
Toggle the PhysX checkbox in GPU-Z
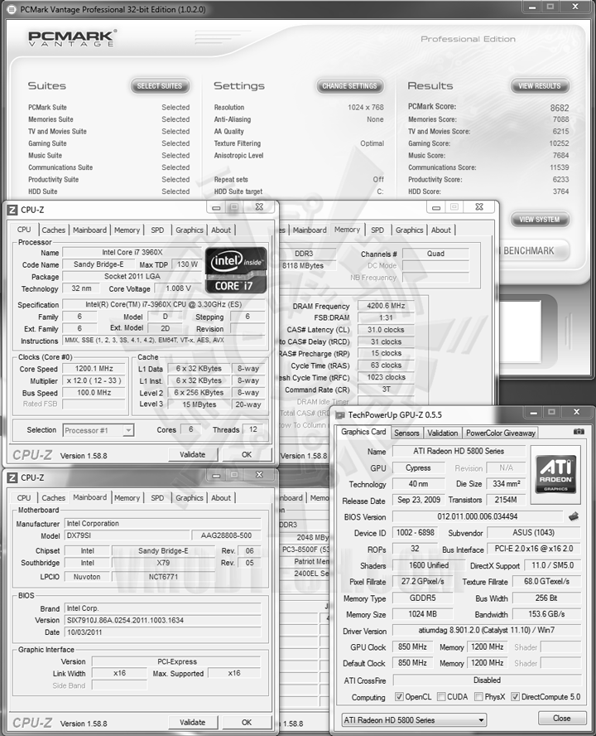[x=478, y=696]
